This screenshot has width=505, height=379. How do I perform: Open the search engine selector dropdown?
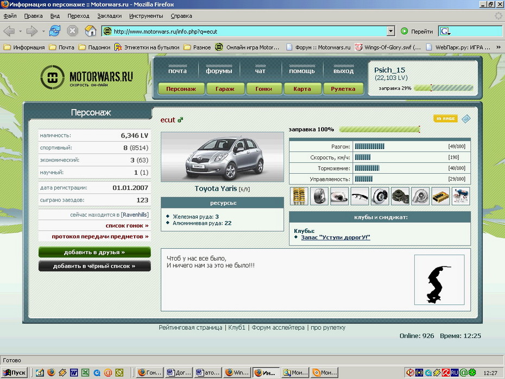coord(445,31)
